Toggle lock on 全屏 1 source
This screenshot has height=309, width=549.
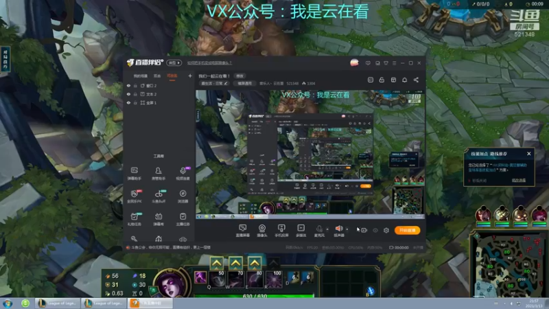click(x=135, y=102)
